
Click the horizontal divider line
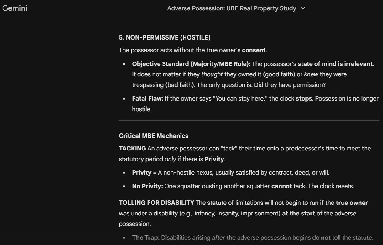click(249, 120)
